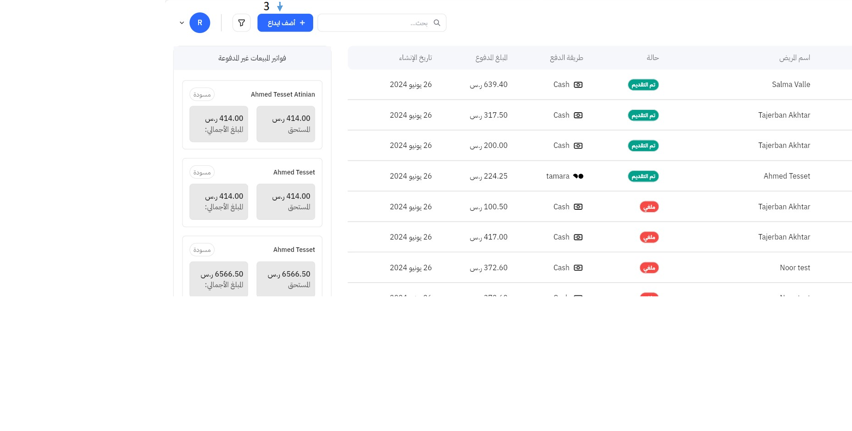Click green تم التقديم badge for Salma Valle
852x431 pixels.
pyautogui.click(x=643, y=85)
